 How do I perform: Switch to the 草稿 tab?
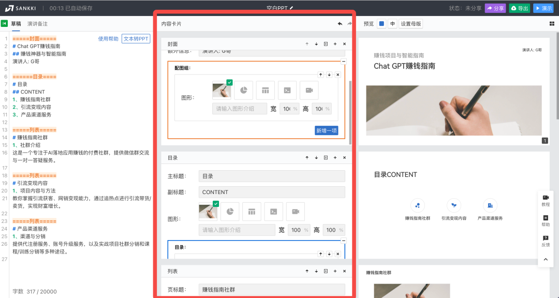[16, 23]
